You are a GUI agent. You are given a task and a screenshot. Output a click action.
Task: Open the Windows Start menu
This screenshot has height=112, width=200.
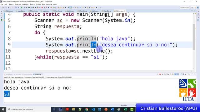pos(3,109)
